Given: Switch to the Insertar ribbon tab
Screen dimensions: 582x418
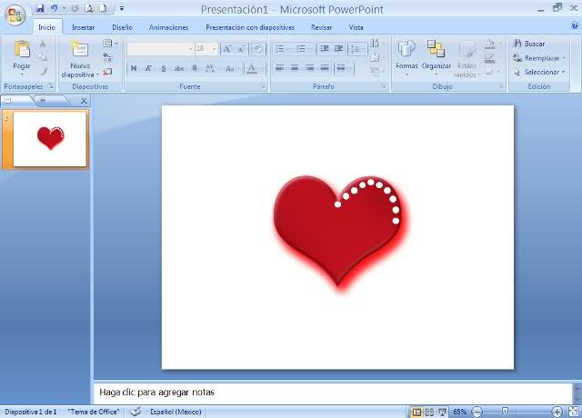Looking at the screenshot, I should pos(83,27).
